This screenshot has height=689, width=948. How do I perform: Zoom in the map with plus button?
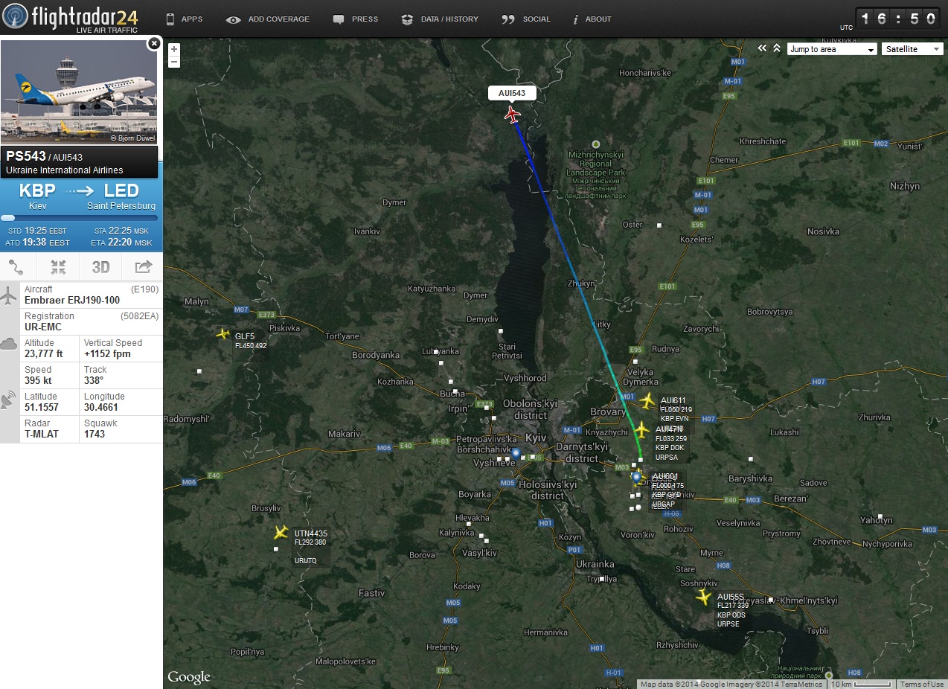click(x=174, y=49)
